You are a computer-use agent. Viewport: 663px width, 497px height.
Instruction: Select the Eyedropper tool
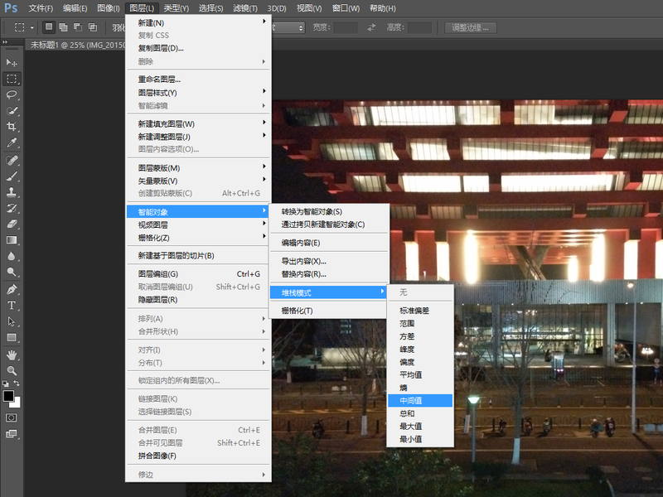coord(12,142)
